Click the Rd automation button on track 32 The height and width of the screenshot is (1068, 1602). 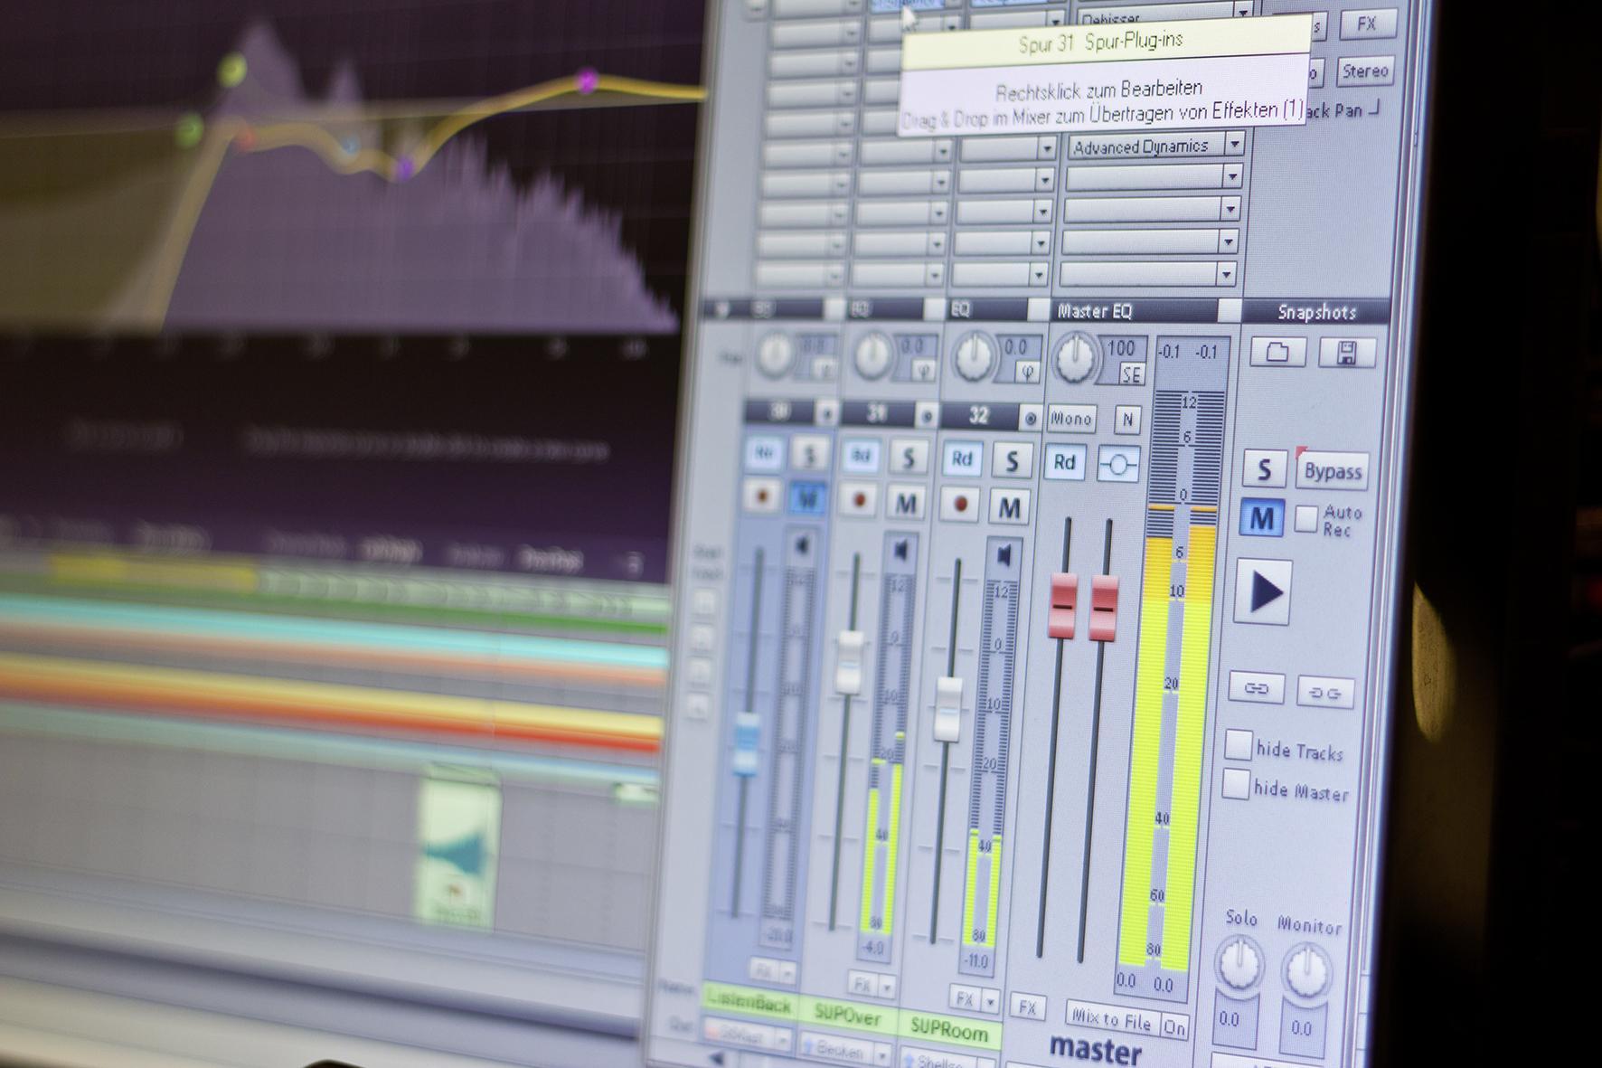(962, 459)
